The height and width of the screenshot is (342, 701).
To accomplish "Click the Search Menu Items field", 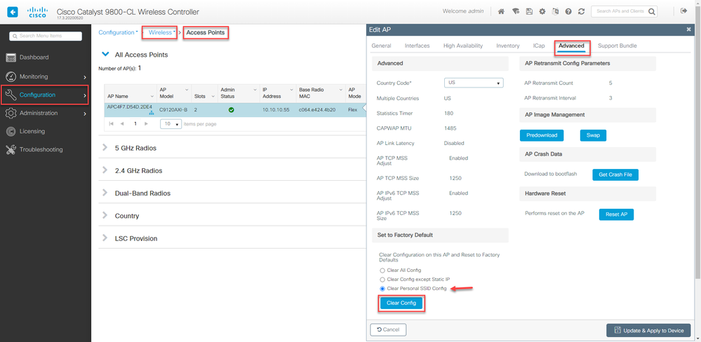I will tap(46, 36).
